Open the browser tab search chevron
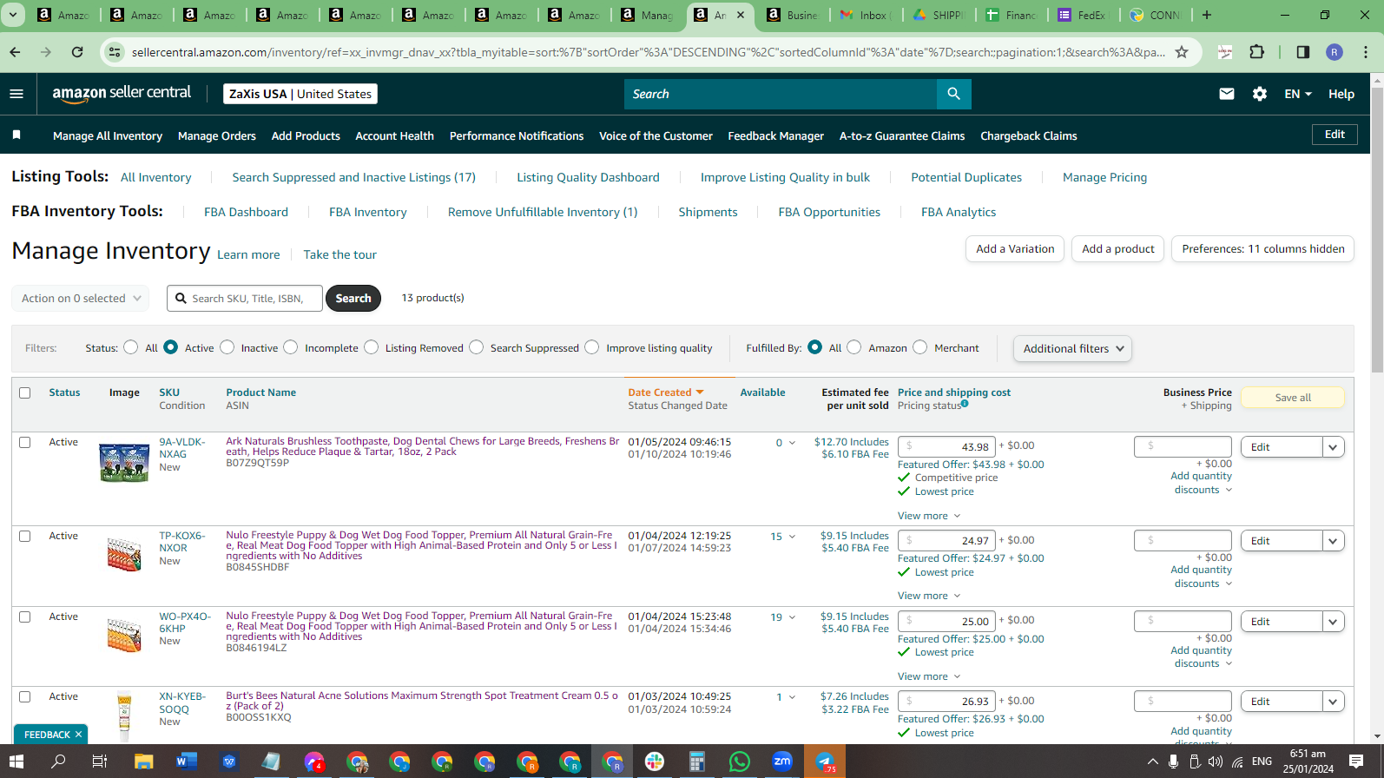The image size is (1384, 778). [x=13, y=15]
